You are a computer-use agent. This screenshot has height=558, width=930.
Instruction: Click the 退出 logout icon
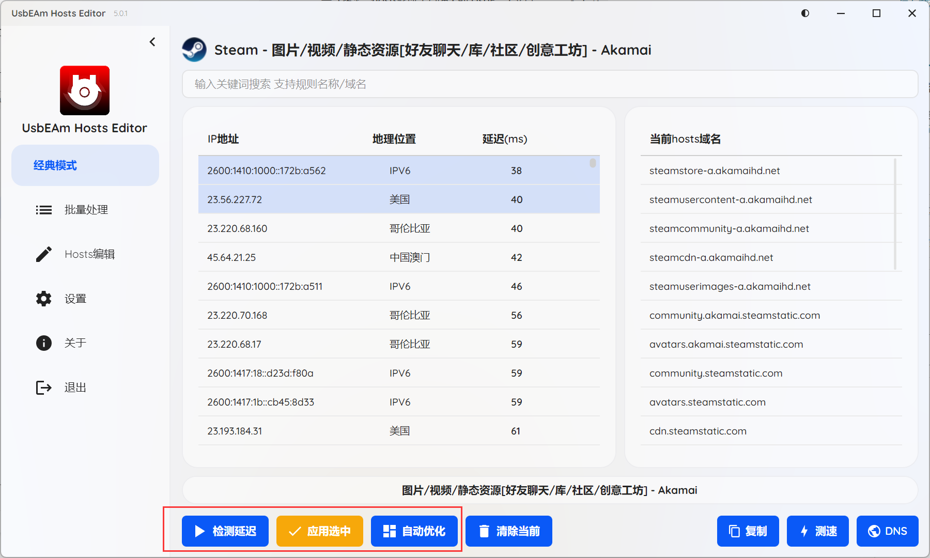tap(44, 388)
